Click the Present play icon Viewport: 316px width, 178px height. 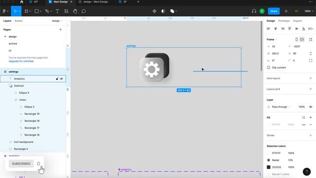coord(286,11)
